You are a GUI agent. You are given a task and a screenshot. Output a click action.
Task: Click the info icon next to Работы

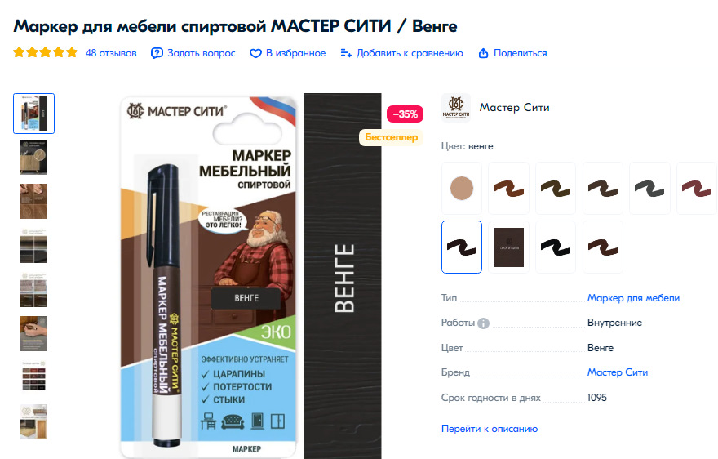click(483, 323)
